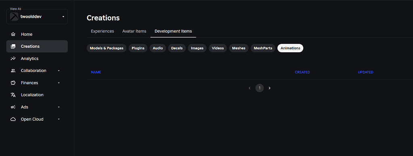Viewport: 413px width, 156px height.
Task: Select the Creations sidebar label
Action: (x=30, y=47)
